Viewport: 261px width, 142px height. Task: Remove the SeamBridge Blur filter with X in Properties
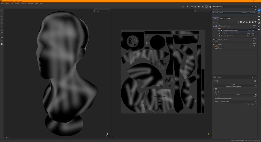255,86
